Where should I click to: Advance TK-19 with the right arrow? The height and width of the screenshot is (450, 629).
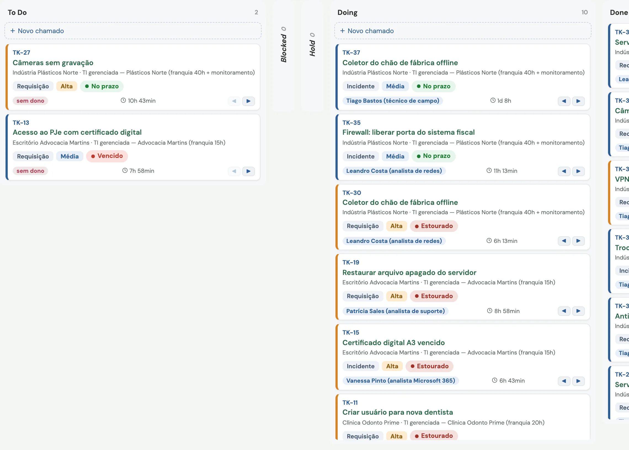tap(578, 311)
